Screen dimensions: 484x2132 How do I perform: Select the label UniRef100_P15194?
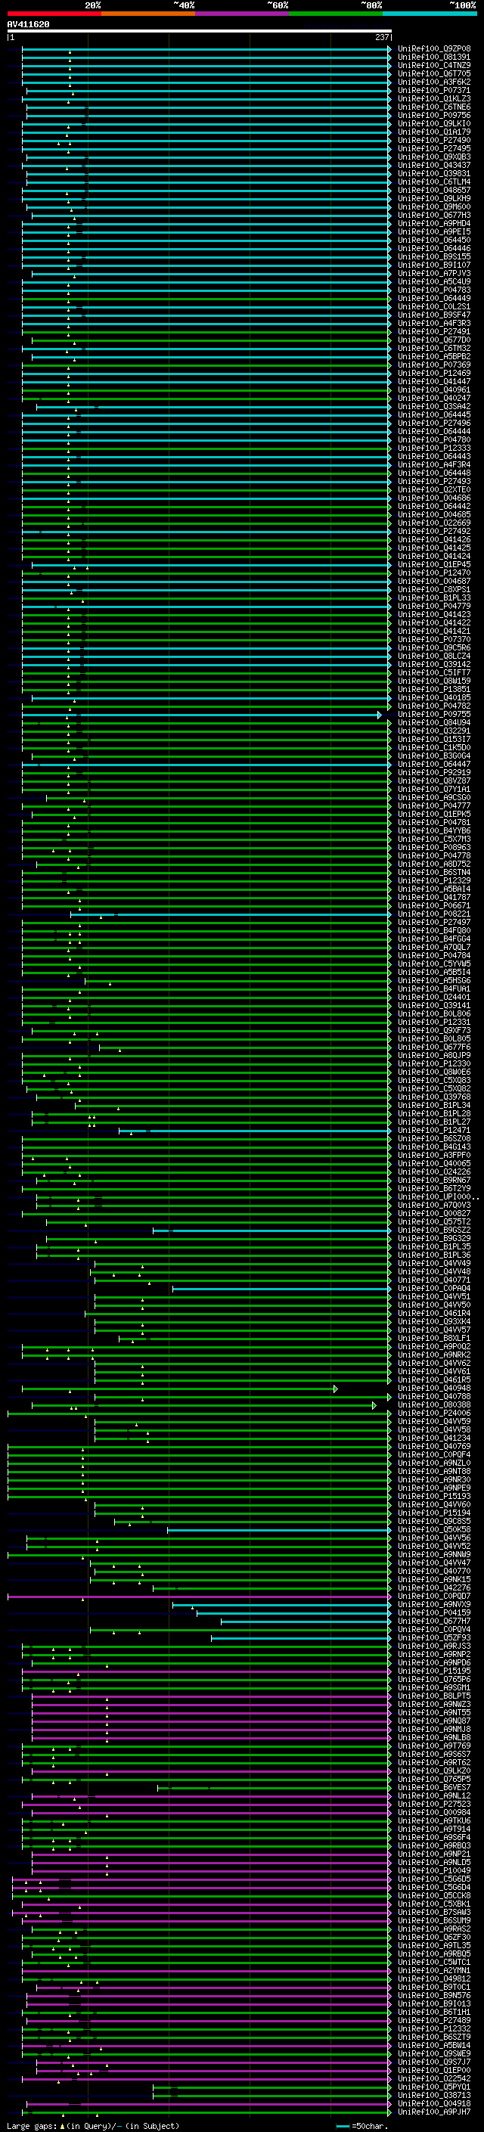coord(434,1514)
